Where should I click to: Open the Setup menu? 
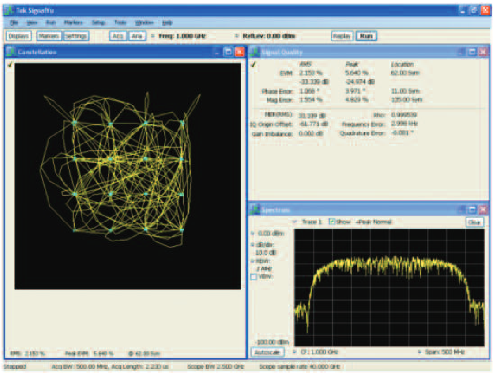pyautogui.click(x=97, y=22)
